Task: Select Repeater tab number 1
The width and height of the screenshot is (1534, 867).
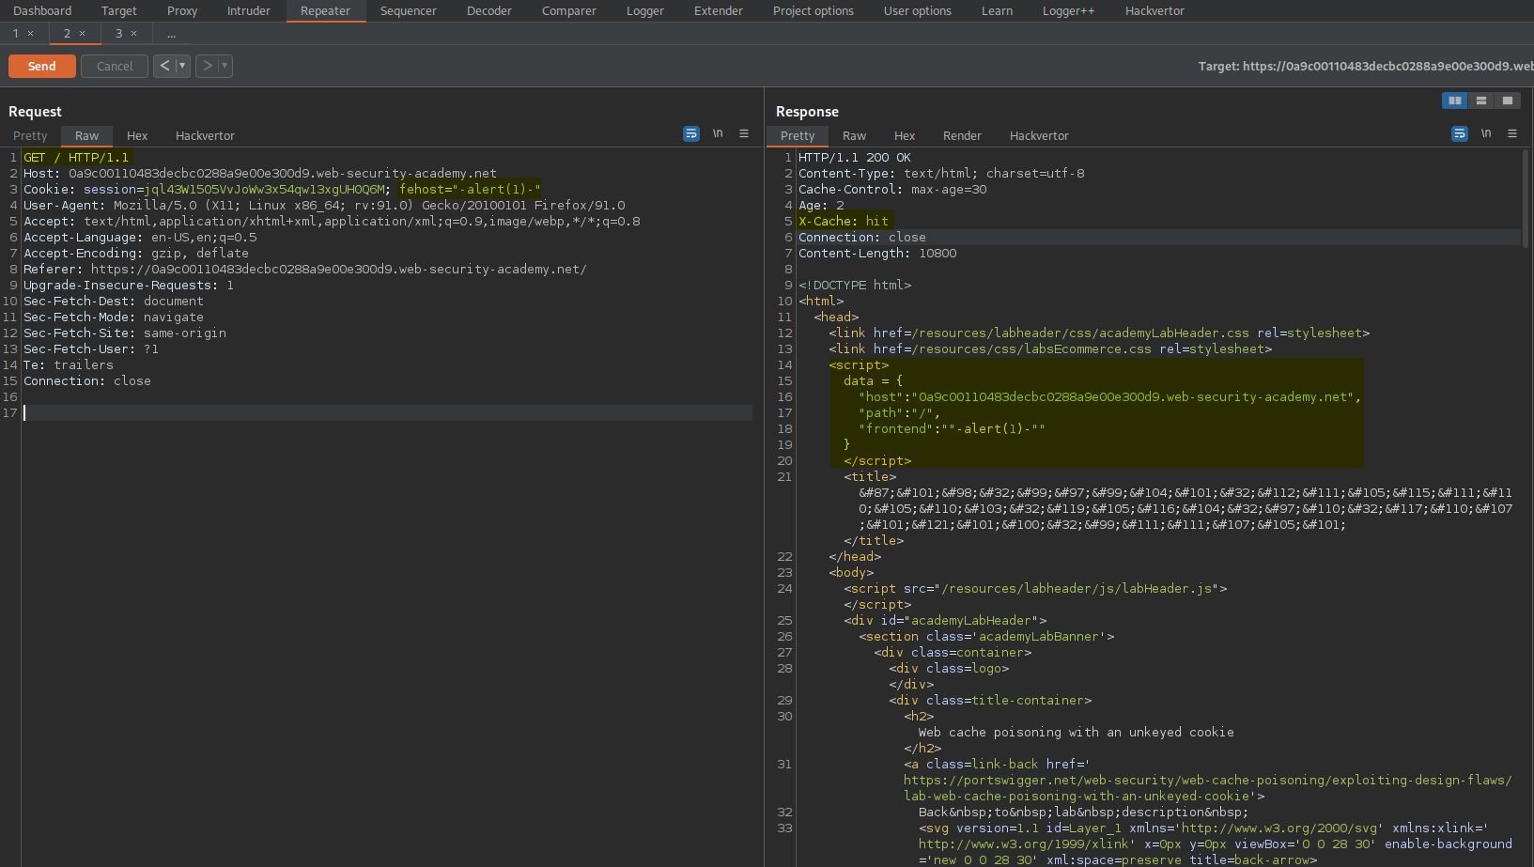Action: tap(16, 34)
